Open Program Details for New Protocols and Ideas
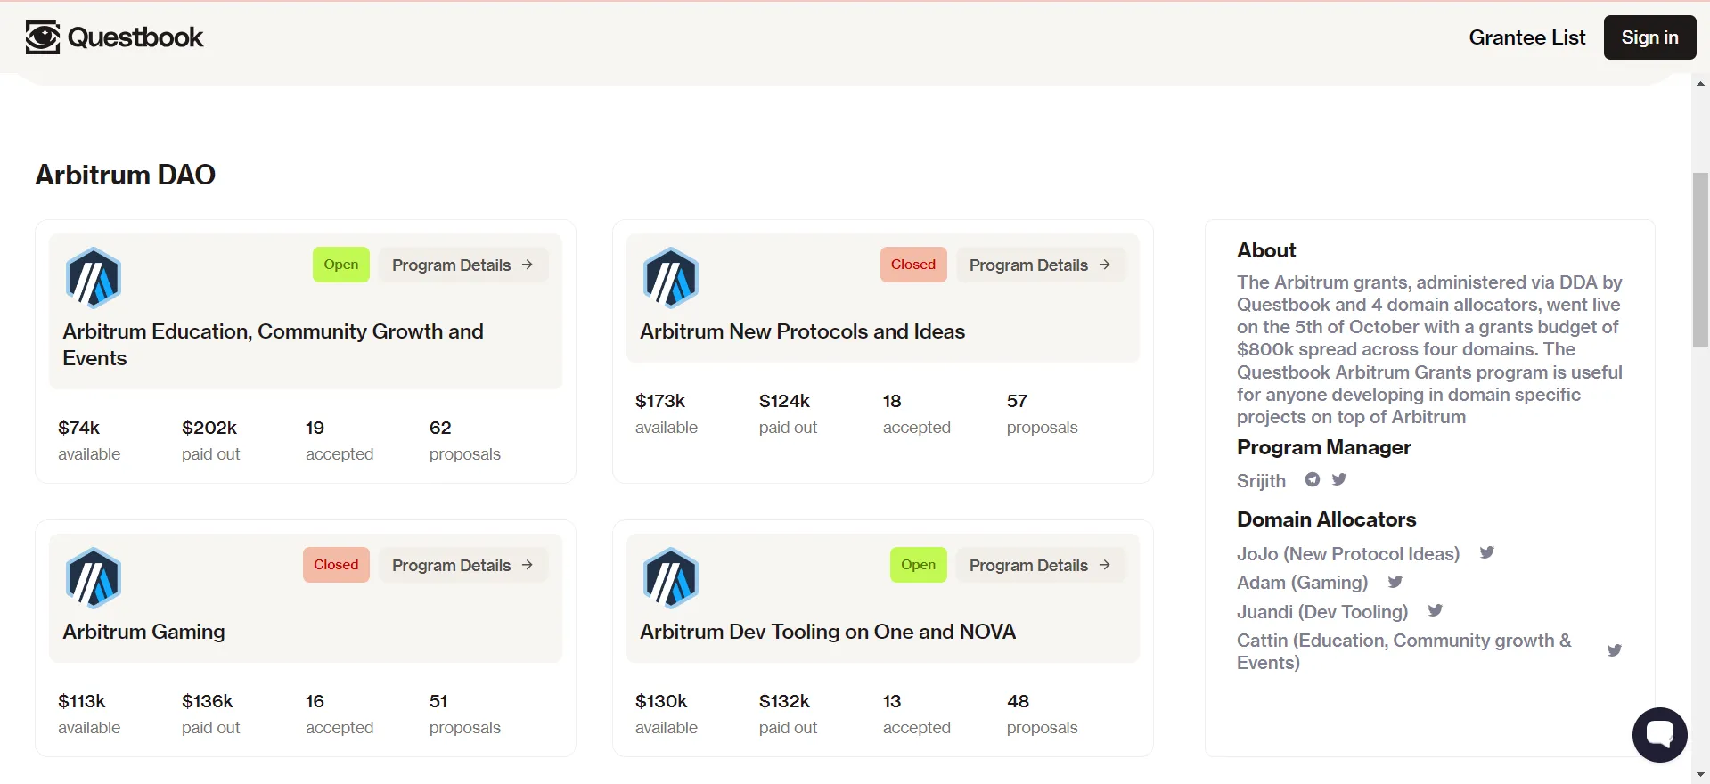This screenshot has height=784, width=1710. [x=1041, y=265]
